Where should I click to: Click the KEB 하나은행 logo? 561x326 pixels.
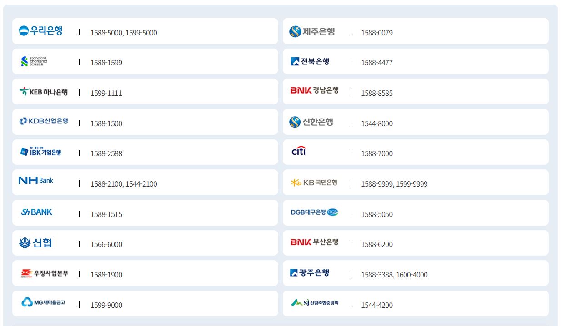coord(44,92)
